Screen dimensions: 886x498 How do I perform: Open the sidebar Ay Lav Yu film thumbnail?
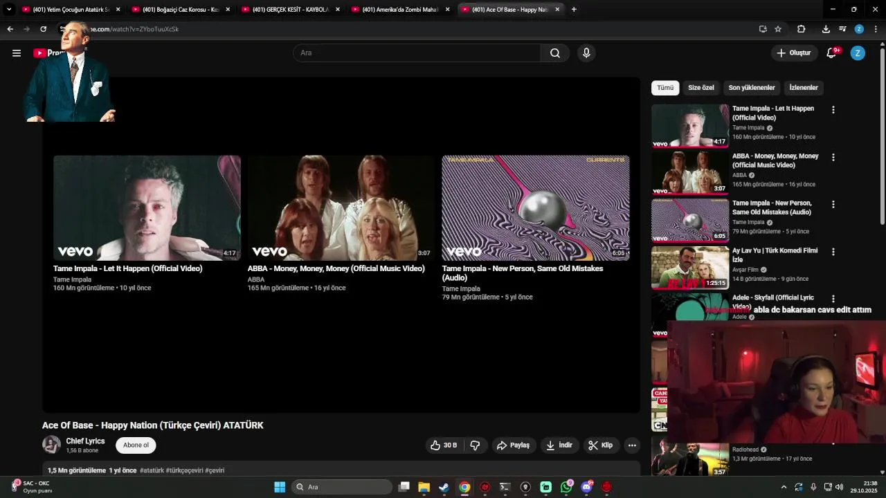click(690, 268)
